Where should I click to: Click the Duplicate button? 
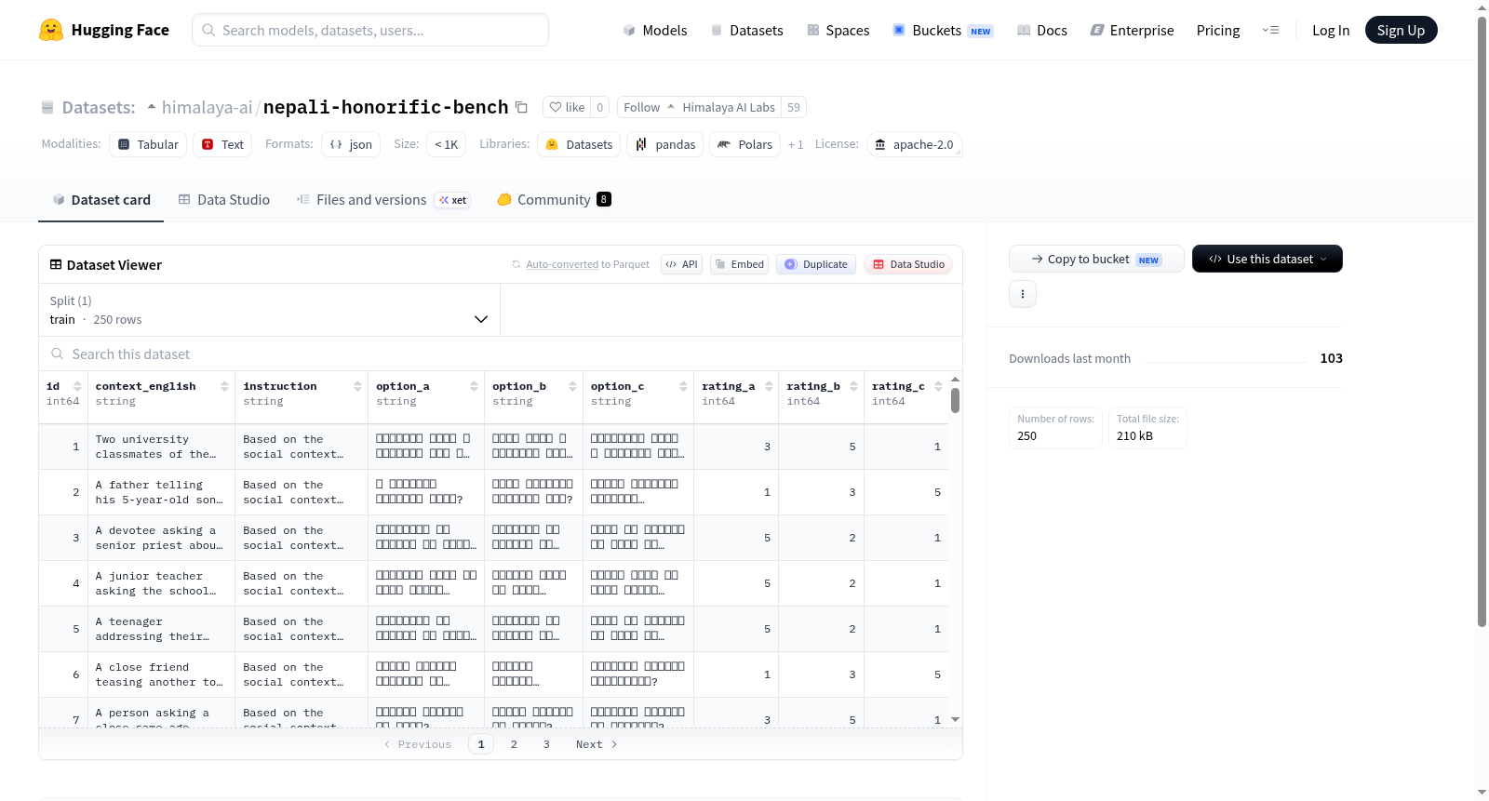pyautogui.click(x=815, y=264)
